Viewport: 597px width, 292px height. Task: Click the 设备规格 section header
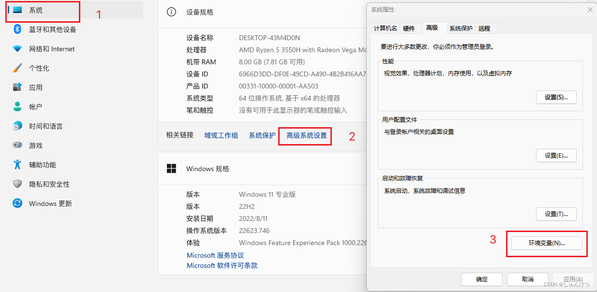200,12
